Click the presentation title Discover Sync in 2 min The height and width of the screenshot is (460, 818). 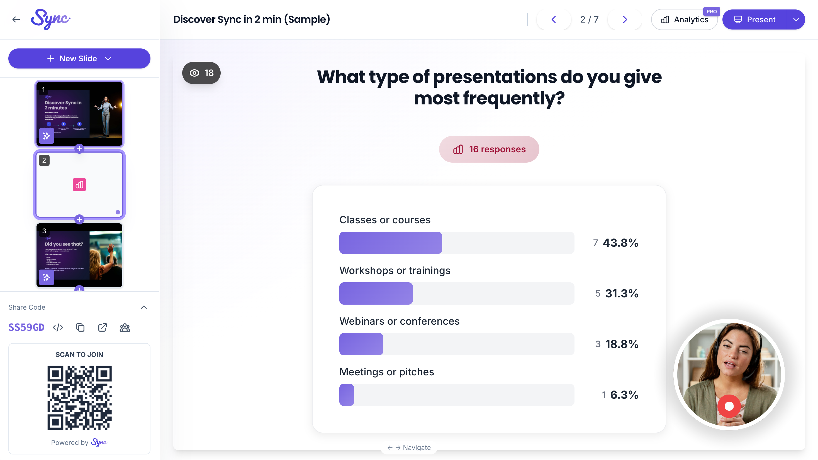click(252, 19)
